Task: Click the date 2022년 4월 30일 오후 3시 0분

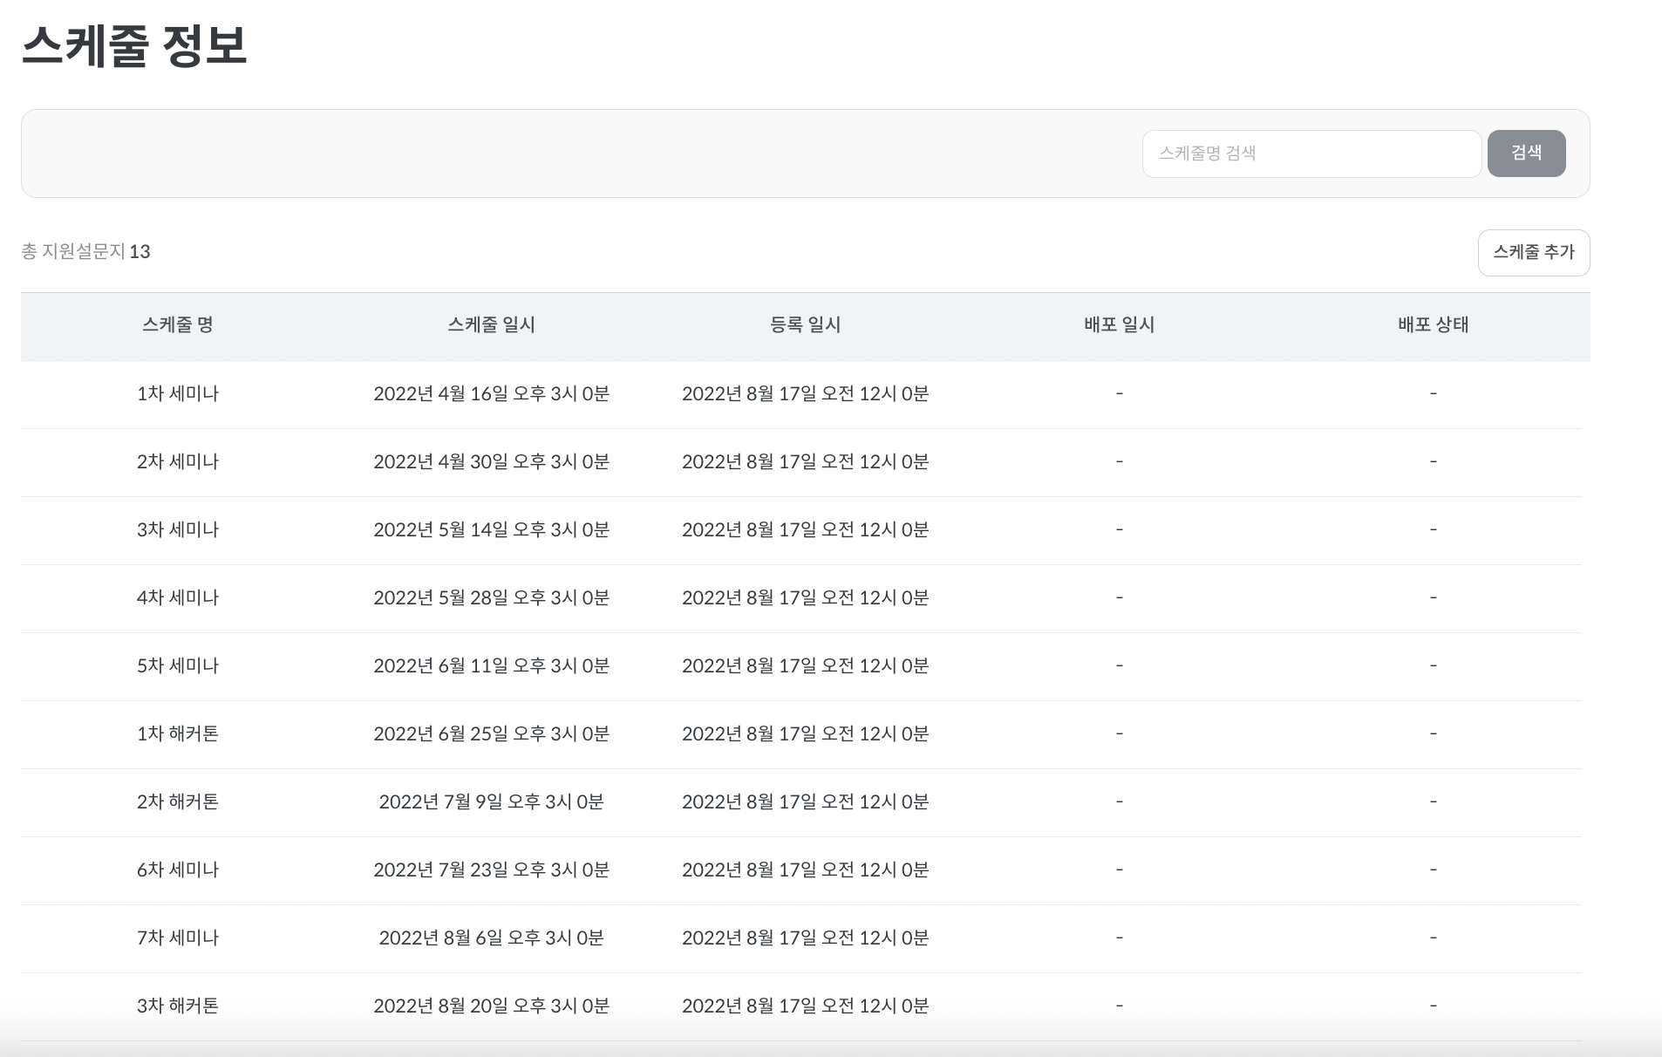Action: [x=492, y=461]
